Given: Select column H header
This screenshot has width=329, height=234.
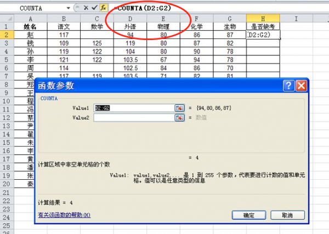Looking at the screenshot, I should 263,19.
